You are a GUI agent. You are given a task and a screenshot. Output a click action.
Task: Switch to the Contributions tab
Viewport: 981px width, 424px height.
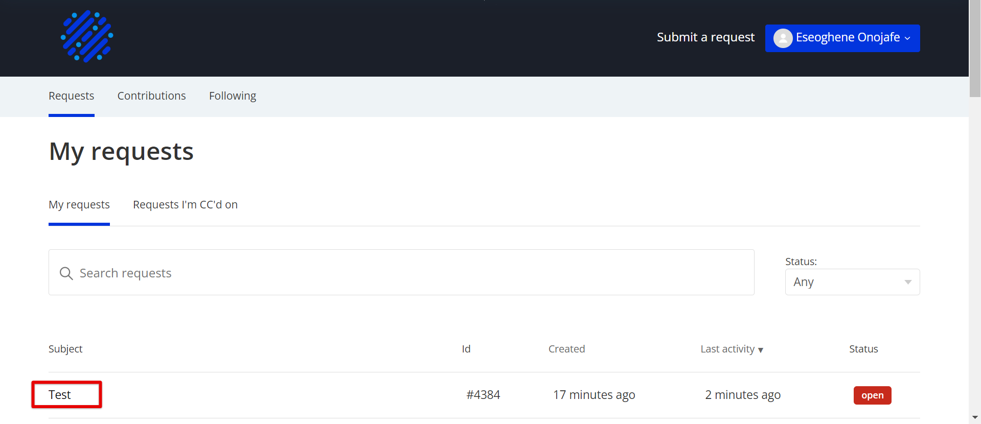coord(152,96)
